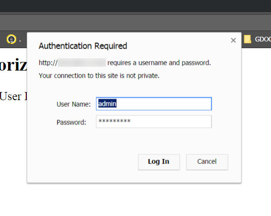Viewport: 271px width, 216px height.
Task: Click the yellow circular bookmark icon
Action: [x=11, y=39]
